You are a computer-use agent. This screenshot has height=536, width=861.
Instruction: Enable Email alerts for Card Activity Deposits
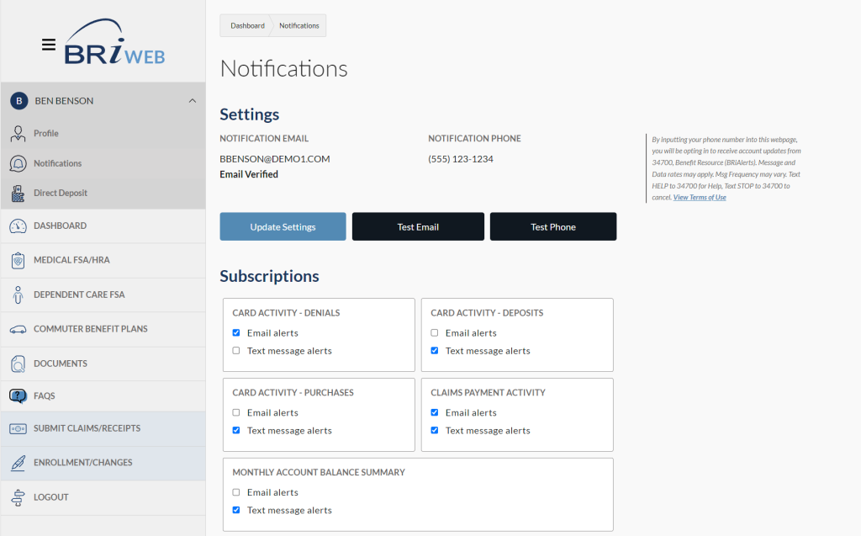point(435,333)
